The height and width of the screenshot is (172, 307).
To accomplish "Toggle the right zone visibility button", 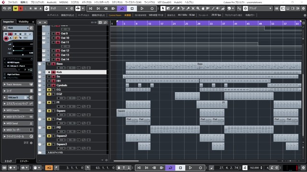I will (x=293, y=9).
